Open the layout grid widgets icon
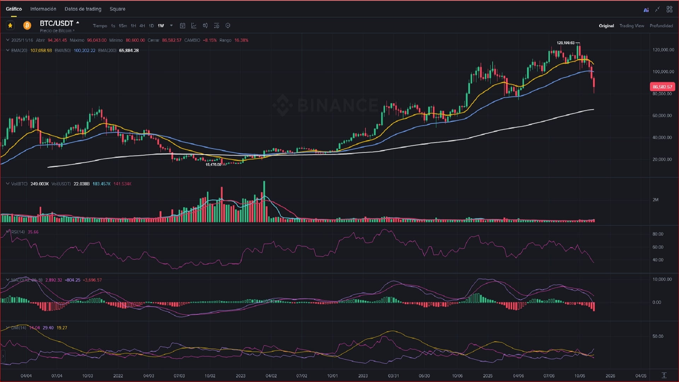The height and width of the screenshot is (382, 679). pos(669,10)
